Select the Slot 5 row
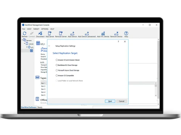181x135 pixels. coord(43,95)
